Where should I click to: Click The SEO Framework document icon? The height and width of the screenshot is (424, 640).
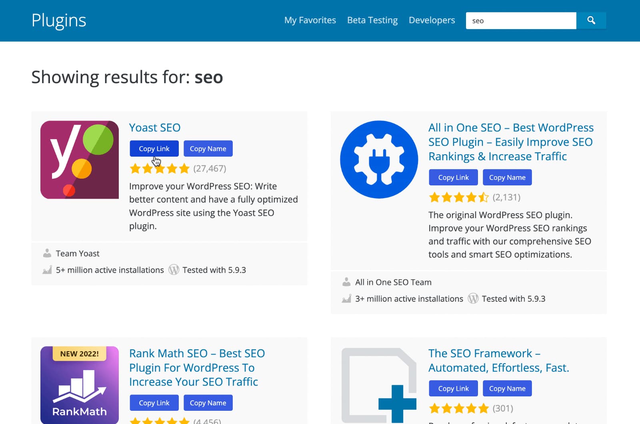coord(379,385)
